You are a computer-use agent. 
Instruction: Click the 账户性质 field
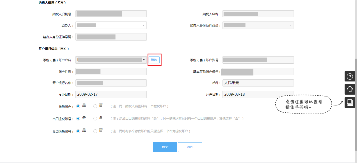pyautogui.click(x=111, y=71)
